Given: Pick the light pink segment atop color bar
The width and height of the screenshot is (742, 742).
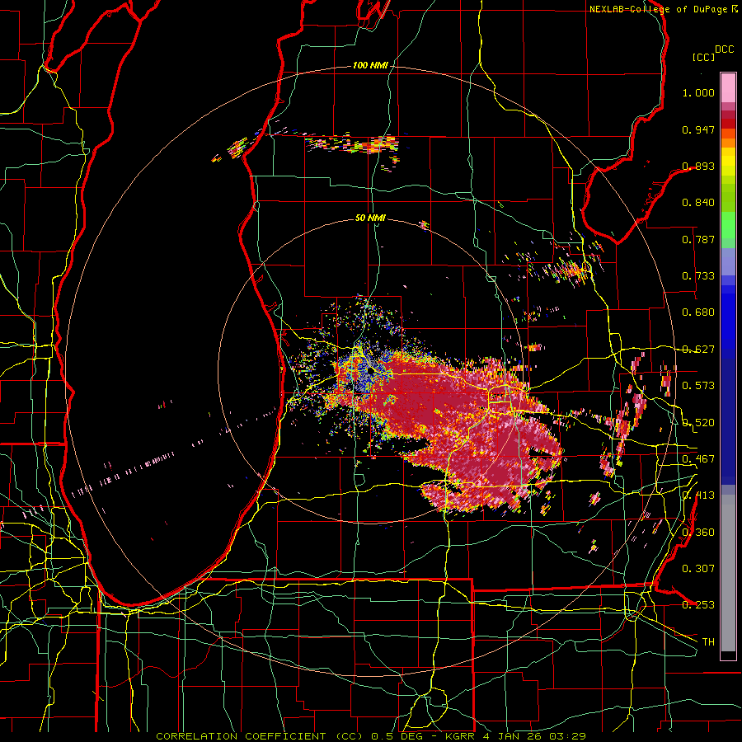Looking at the screenshot, I should coord(728,87).
